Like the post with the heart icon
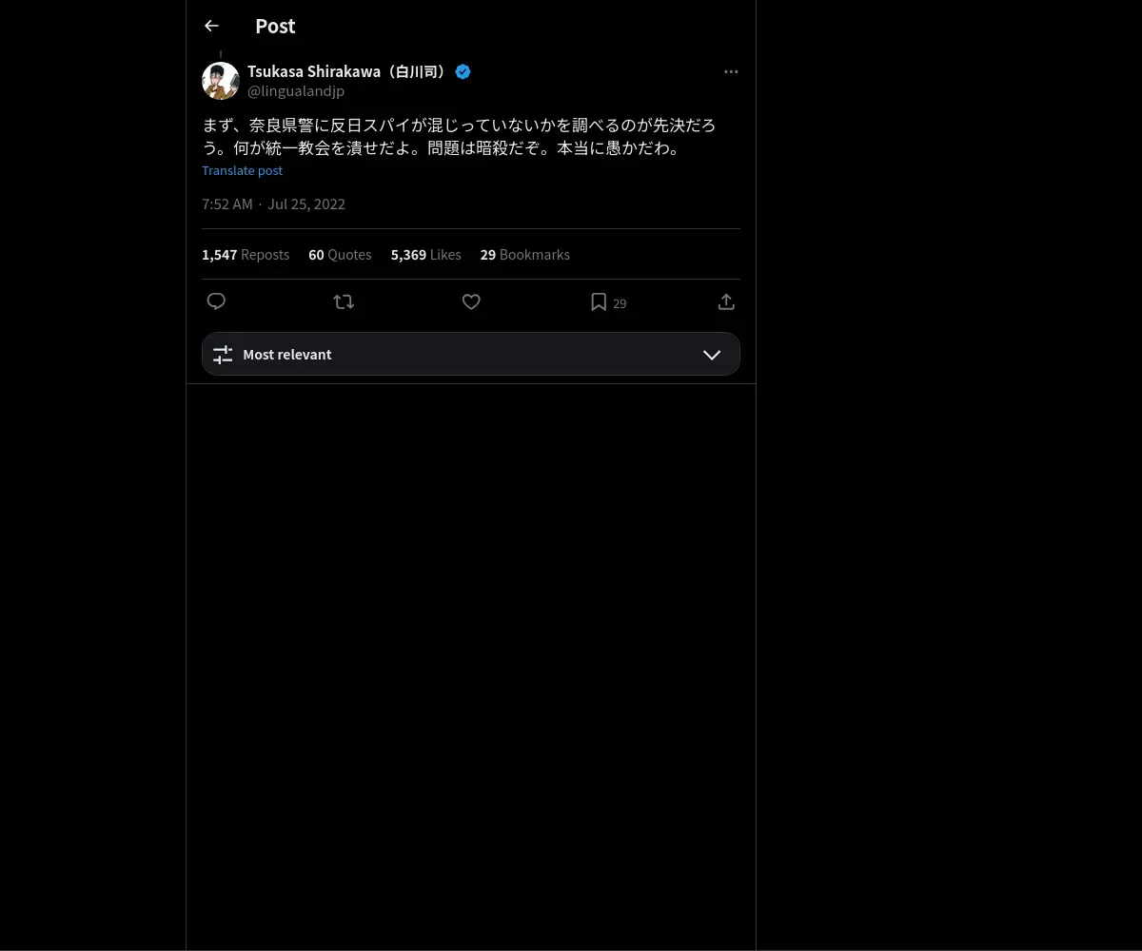The height and width of the screenshot is (951, 1142). pos(471,301)
